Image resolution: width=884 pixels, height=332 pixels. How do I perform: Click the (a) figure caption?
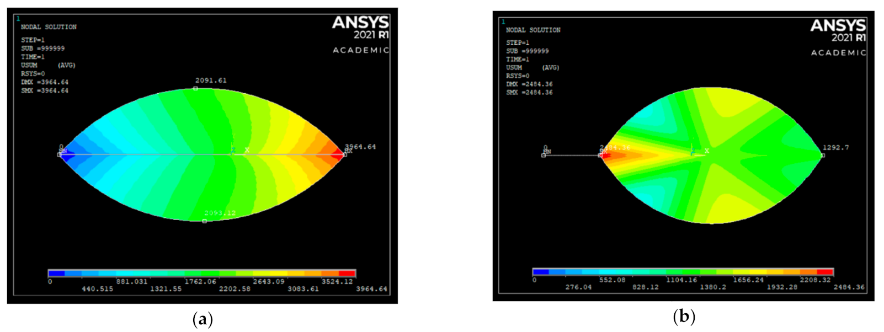coord(203,319)
